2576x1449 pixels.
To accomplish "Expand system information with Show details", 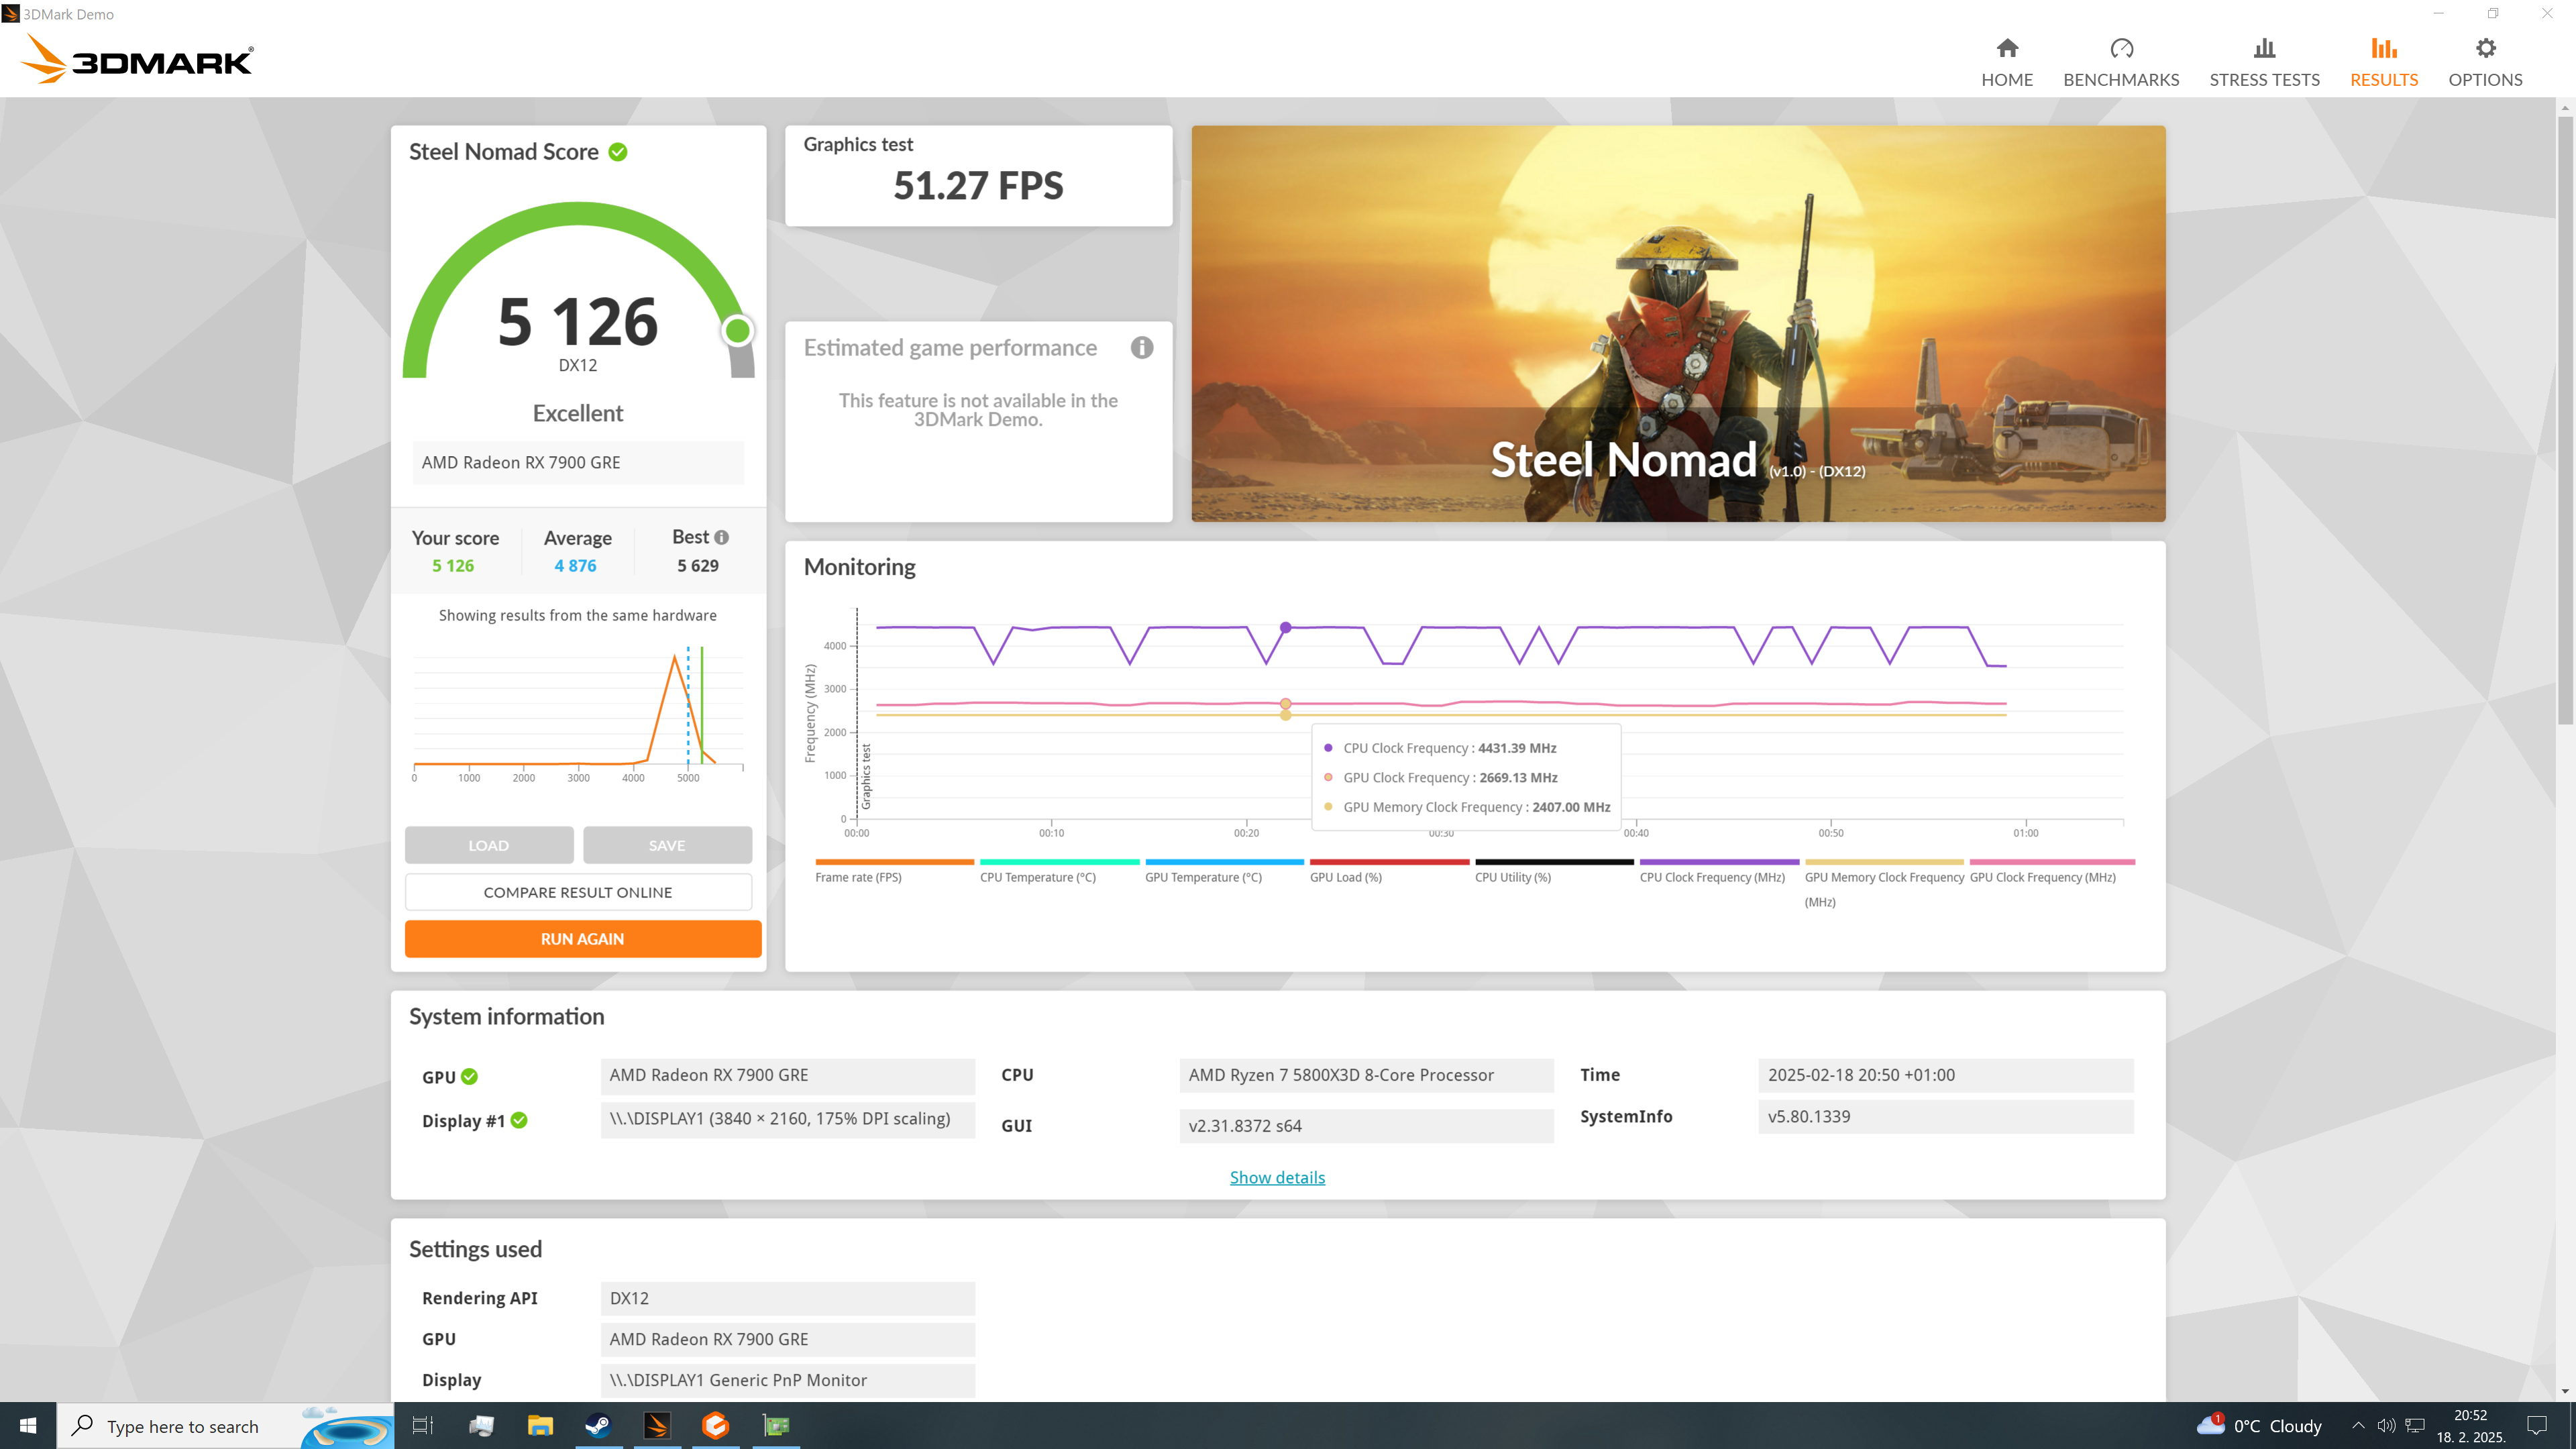I will 1277,1177.
